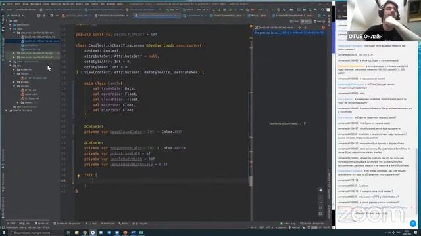Open the Android project view dropdown
The width and height of the screenshot is (421, 236).
[x=16, y=16]
